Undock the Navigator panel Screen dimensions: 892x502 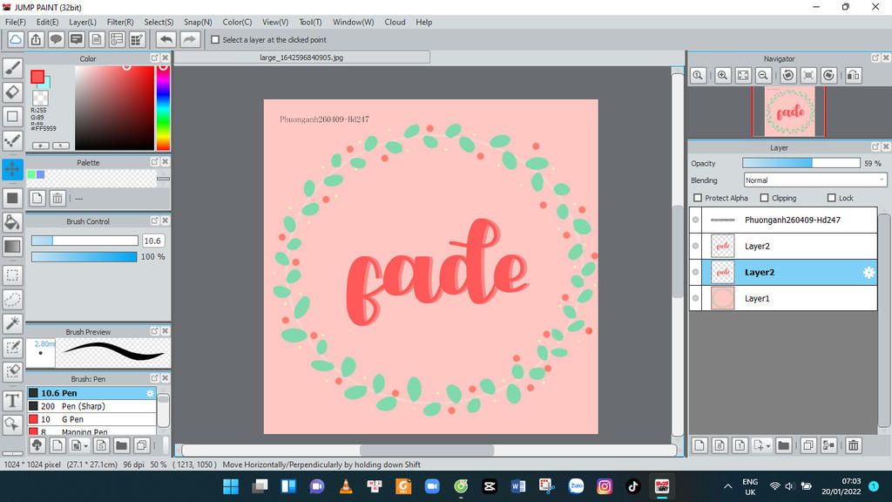(x=875, y=58)
